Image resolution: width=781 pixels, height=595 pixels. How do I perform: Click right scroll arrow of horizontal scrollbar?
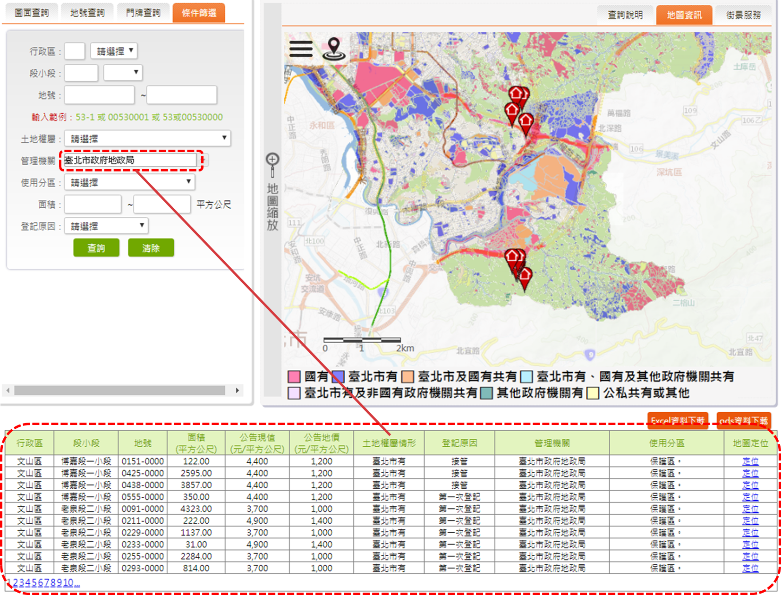pos(237,391)
